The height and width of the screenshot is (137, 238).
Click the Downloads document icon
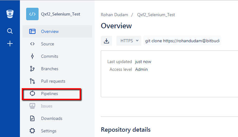point(32,118)
